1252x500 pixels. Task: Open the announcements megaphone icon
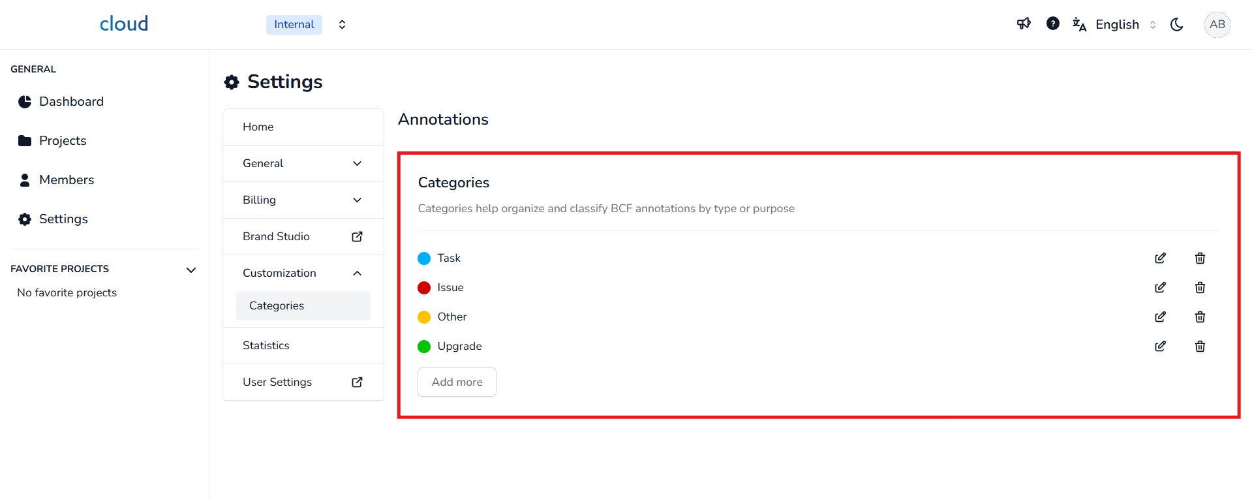coord(1024,24)
